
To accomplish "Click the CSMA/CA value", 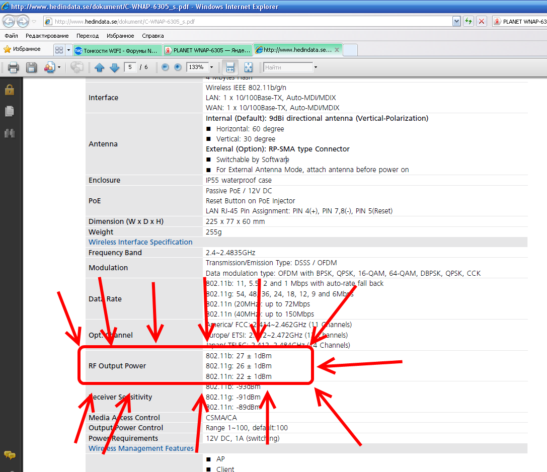I will pyautogui.click(x=221, y=418).
